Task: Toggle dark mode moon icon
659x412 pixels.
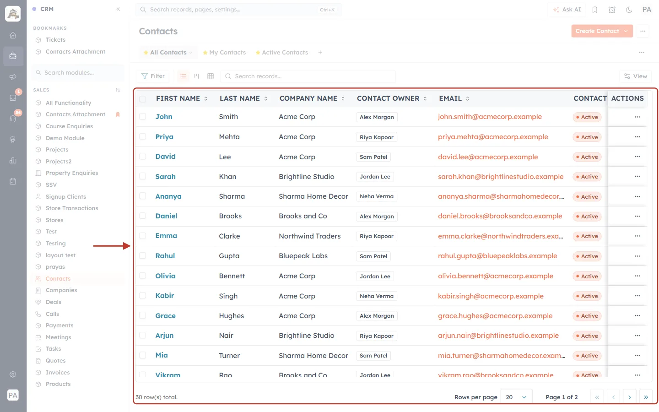Action: [629, 10]
